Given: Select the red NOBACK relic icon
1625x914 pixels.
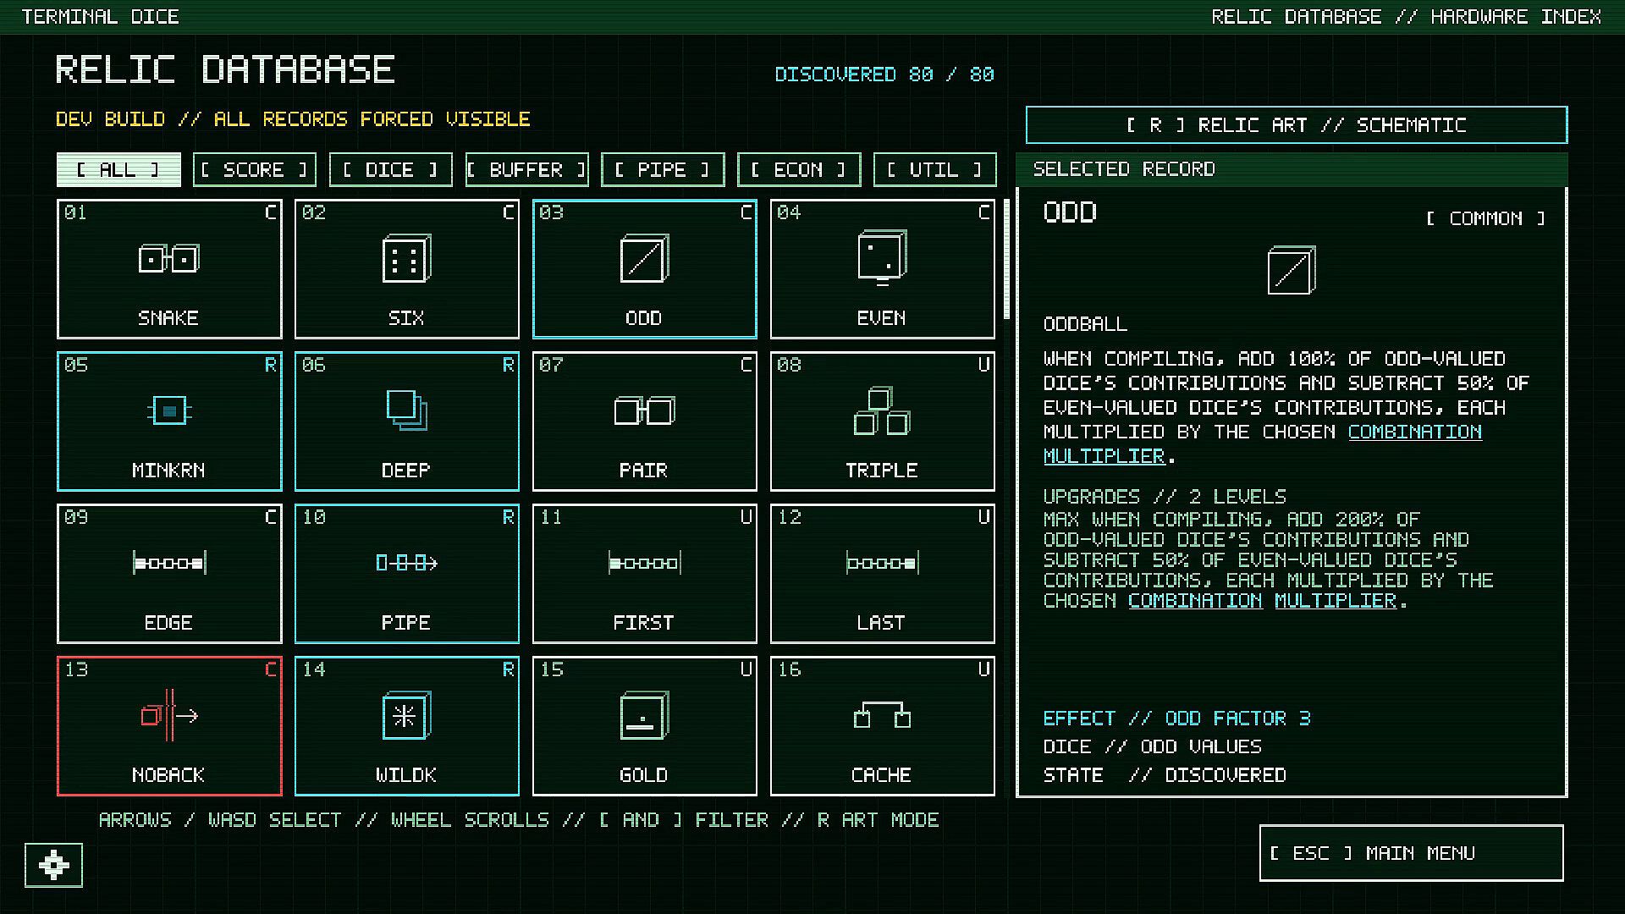Looking at the screenshot, I should pos(169,716).
